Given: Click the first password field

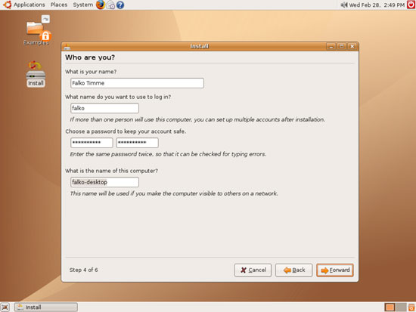Looking at the screenshot, I should 92,143.
